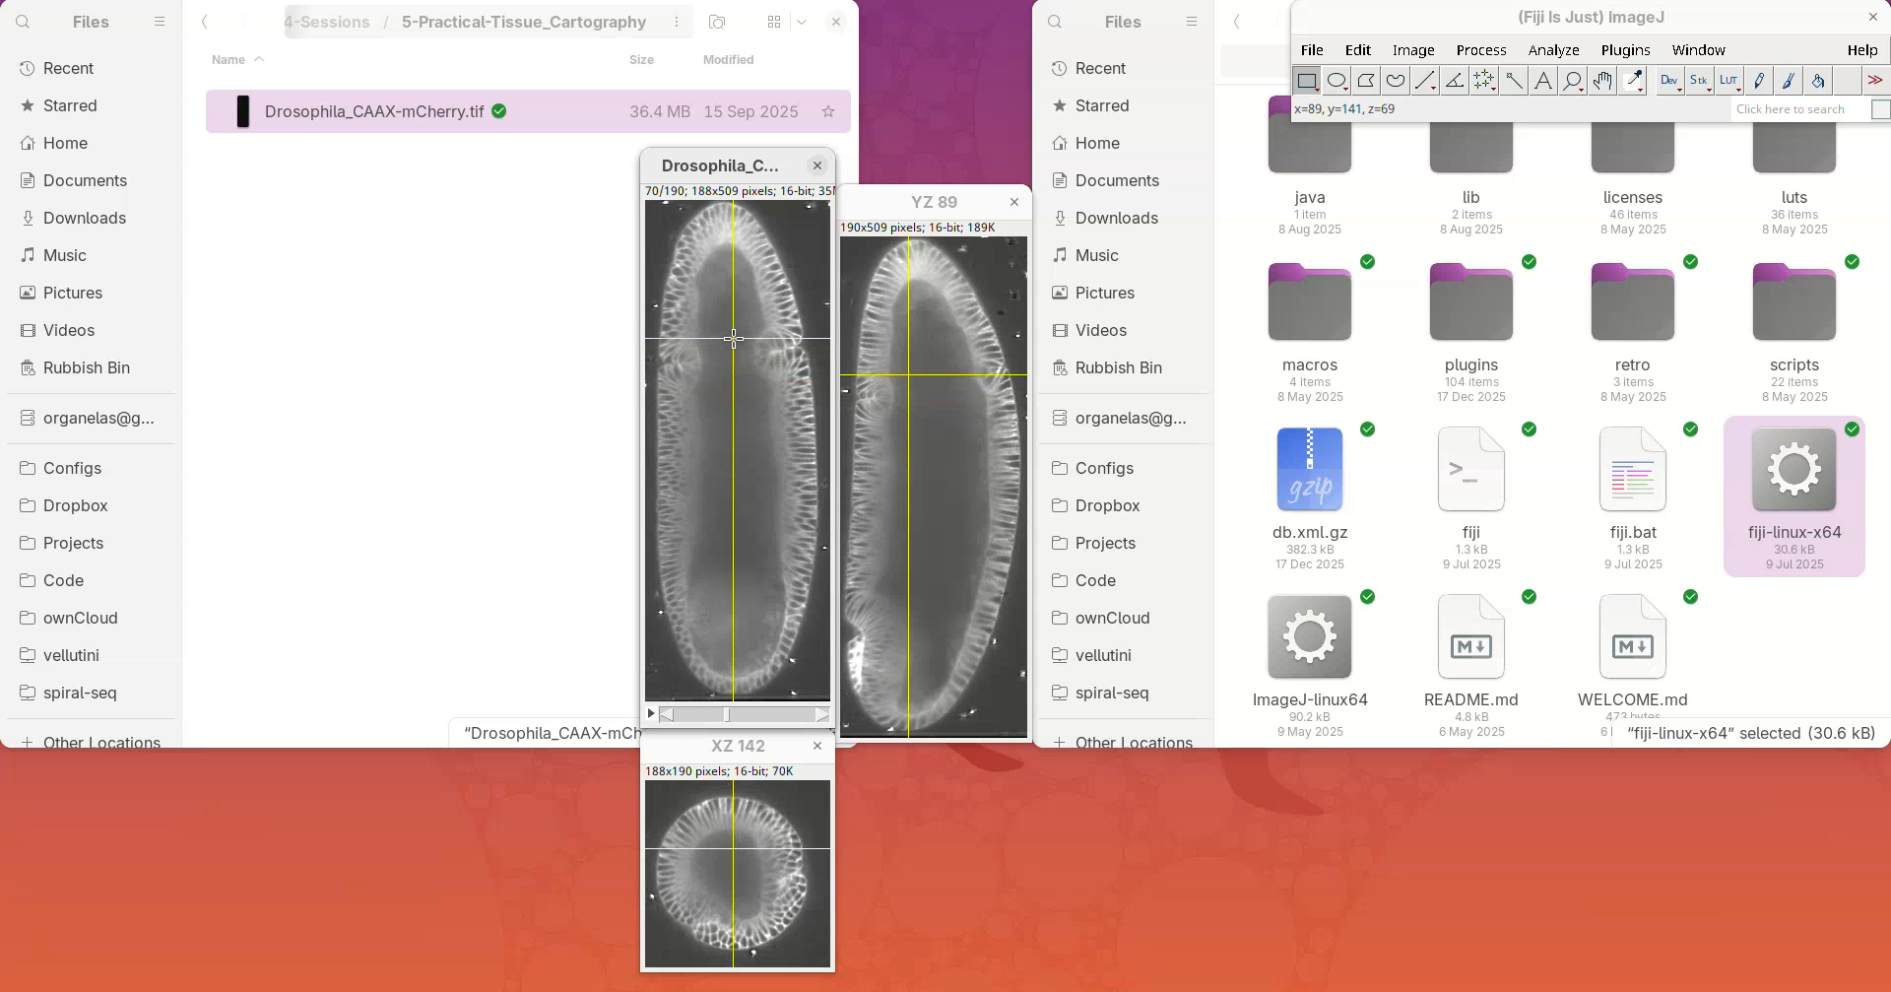Play the stack animation

tap(651, 713)
